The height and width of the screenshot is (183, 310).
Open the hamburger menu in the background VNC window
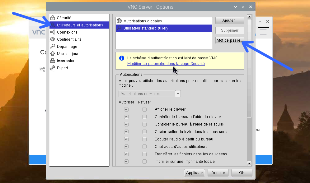(263, 32)
